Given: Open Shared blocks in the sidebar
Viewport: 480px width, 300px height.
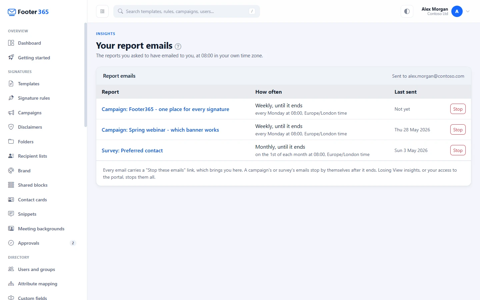Looking at the screenshot, I should pyautogui.click(x=42, y=185).
